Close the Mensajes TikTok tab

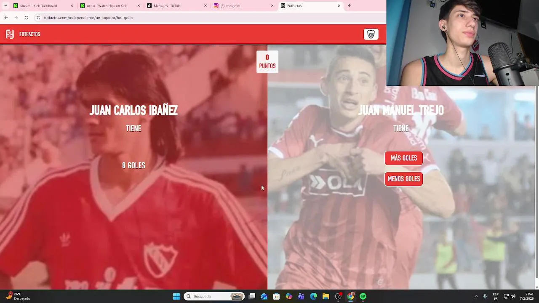coord(205,6)
